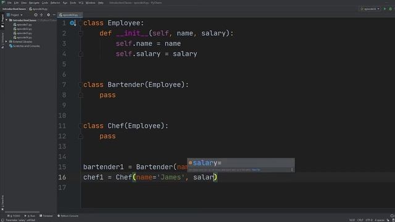Click line number 17 in gutter
The image size is (395, 222).
62,187
